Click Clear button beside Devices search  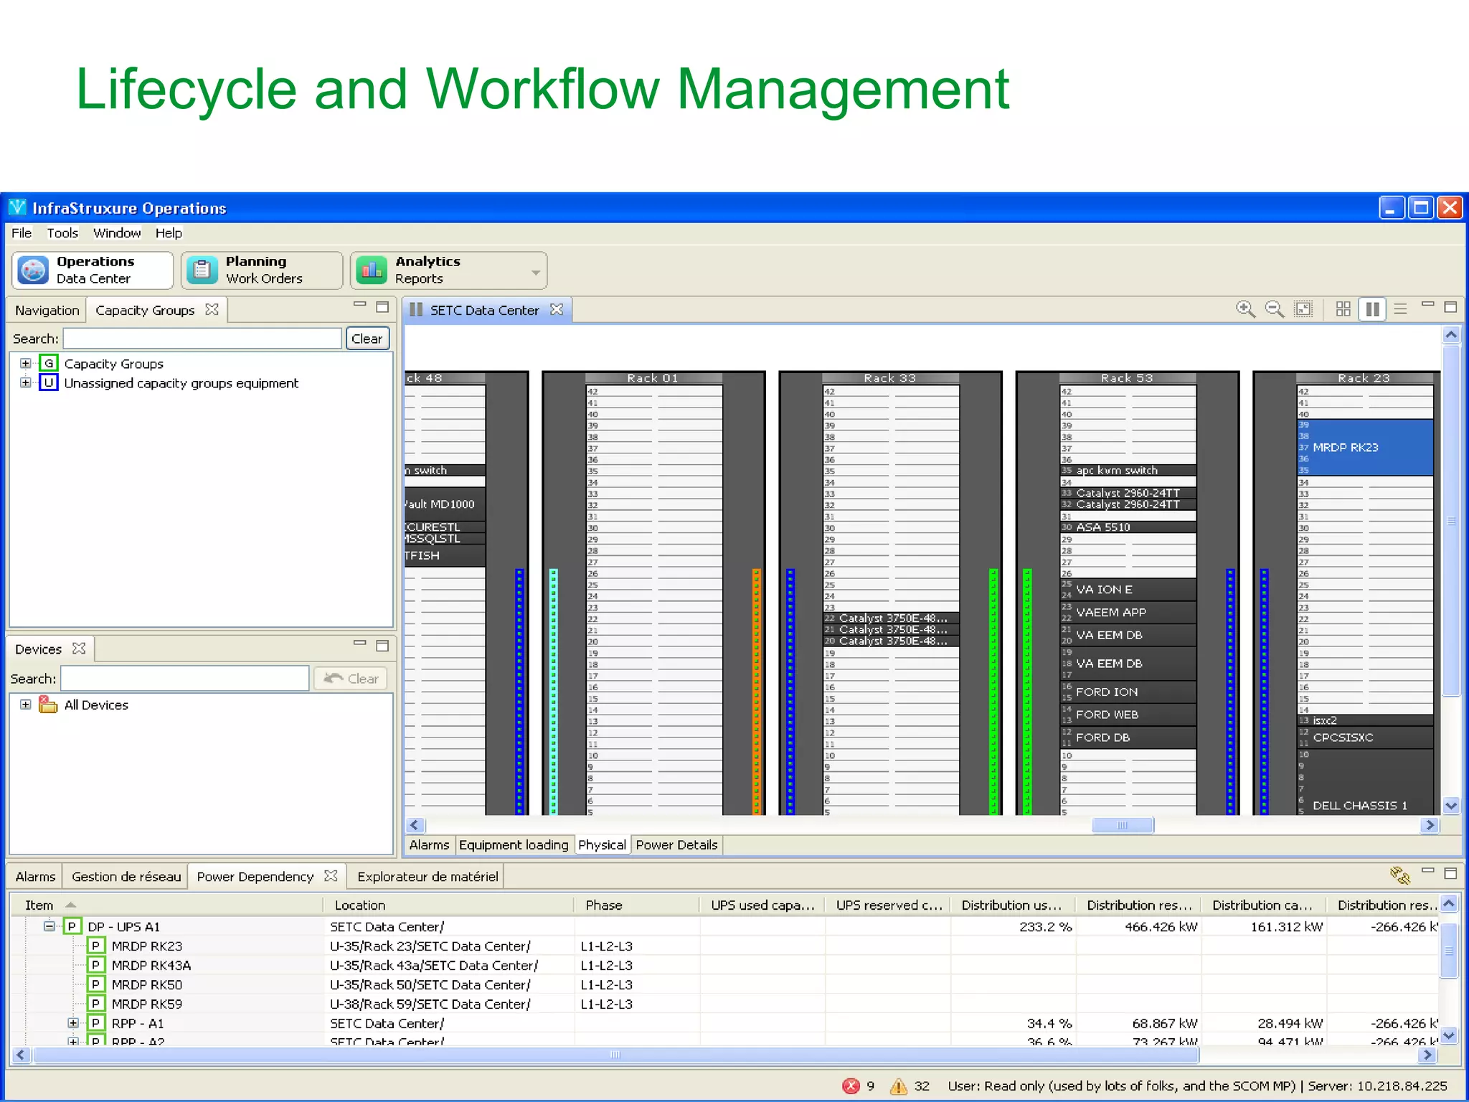pyautogui.click(x=351, y=679)
